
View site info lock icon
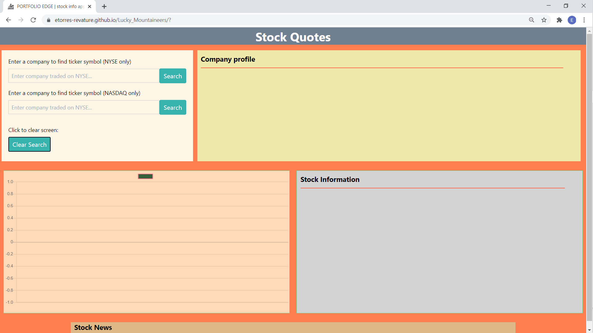[48, 20]
